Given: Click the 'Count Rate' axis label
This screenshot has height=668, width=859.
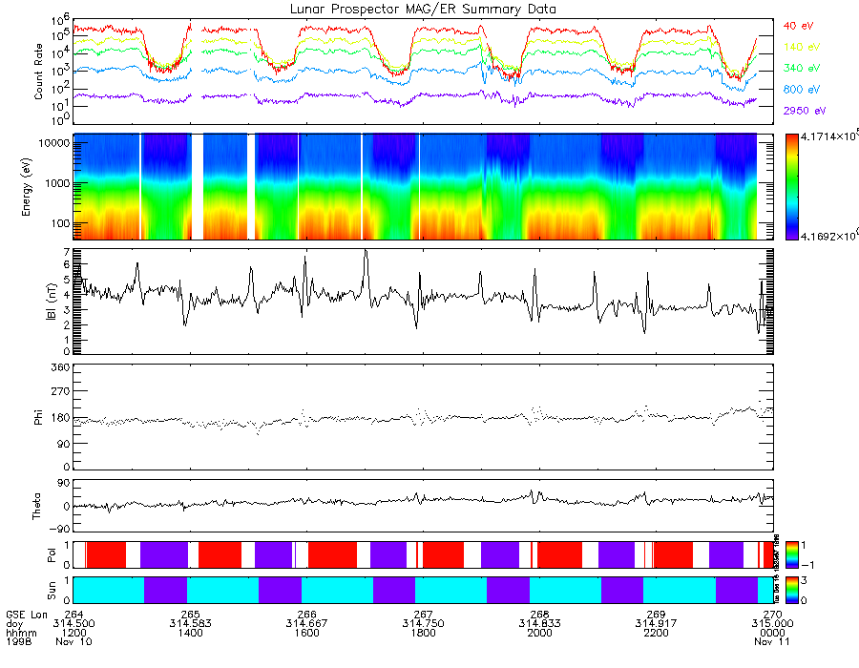Looking at the screenshot, I should coord(38,72).
